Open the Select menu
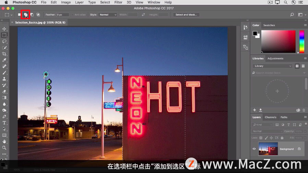The height and width of the screenshot is (173, 308). 105,2
